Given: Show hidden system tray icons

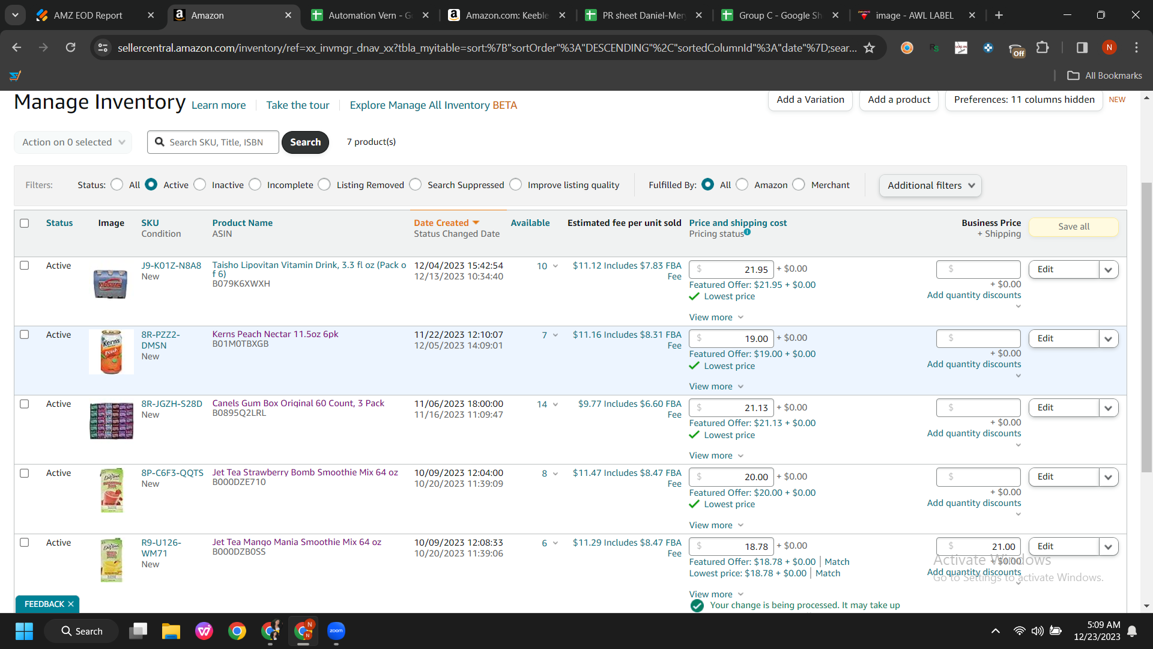Looking at the screenshot, I should pos(995,631).
